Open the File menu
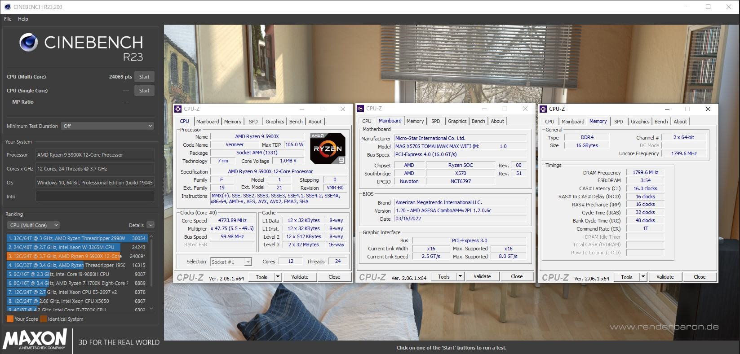 click(x=8, y=19)
